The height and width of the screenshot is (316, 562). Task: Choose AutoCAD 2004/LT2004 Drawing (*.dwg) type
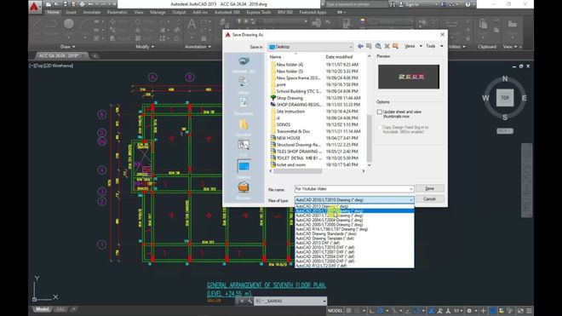tap(354, 221)
